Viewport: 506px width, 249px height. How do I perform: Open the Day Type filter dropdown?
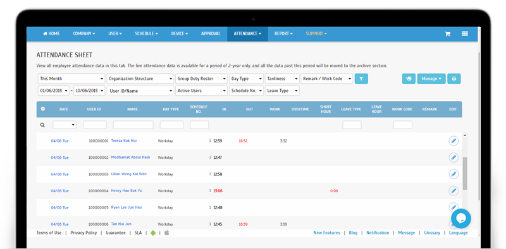[246, 79]
